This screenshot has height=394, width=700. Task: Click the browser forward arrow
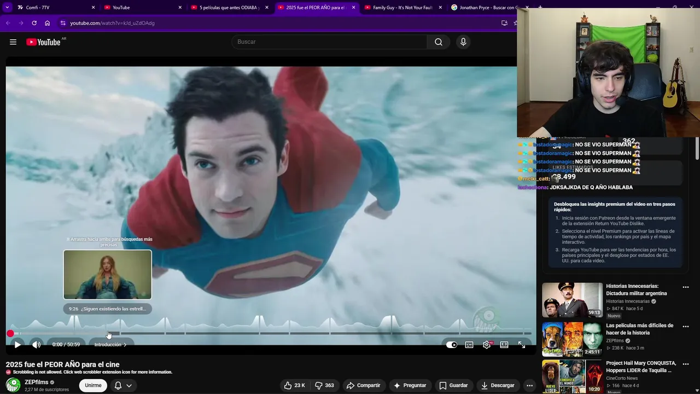21,23
